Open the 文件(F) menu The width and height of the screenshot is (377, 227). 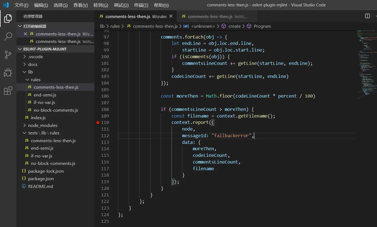pos(21,5)
